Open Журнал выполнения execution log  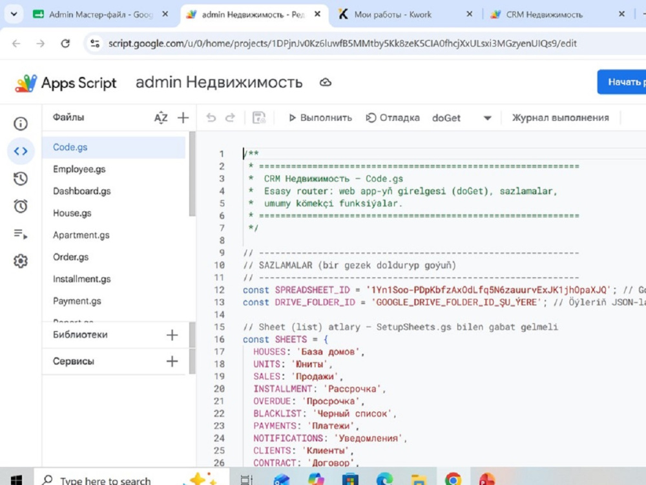[560, 118]
